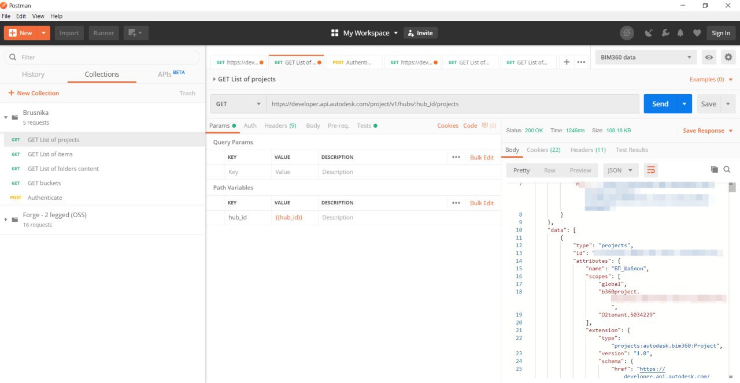
Task: Open the request Tests tab
Action: click(367, 125)
